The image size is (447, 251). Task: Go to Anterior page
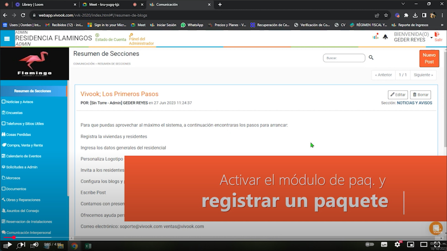tap(383, 75)
